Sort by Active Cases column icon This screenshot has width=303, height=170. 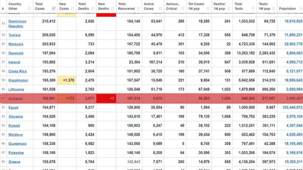tap(160, 9)
